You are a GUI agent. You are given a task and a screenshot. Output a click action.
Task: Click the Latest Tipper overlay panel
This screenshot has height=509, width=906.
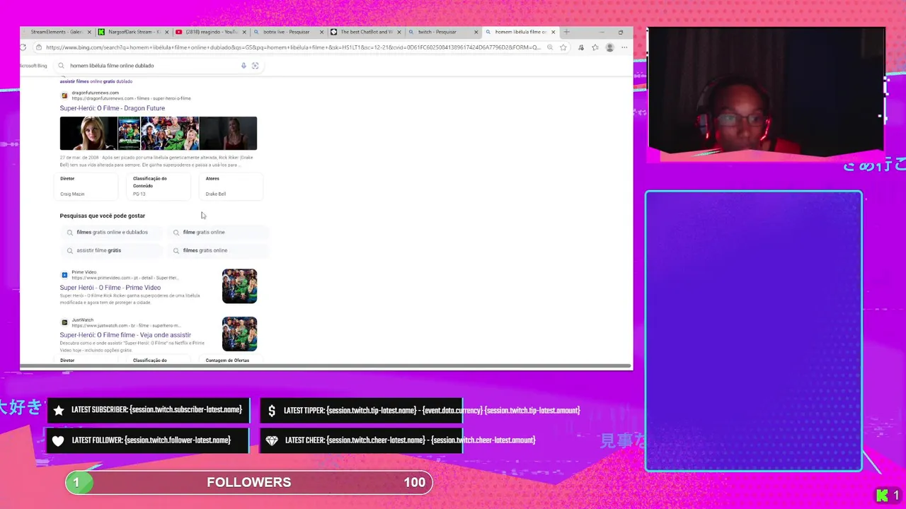(x=362, y=411)
